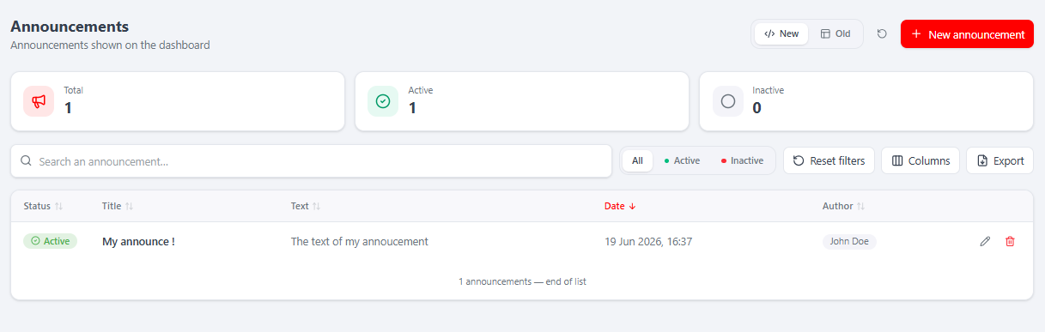This screenshot has height=332, width=1045.
Task: Click The text of my annoucement cell
Action: tap(360, 242)
